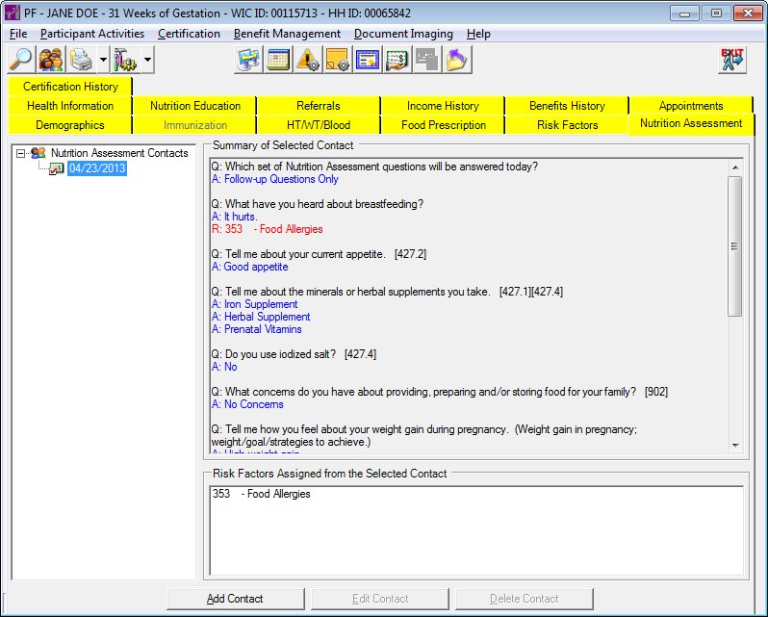Click the Edit Contact button
This screenshot has height=617, width=768.
pos(380,599)
